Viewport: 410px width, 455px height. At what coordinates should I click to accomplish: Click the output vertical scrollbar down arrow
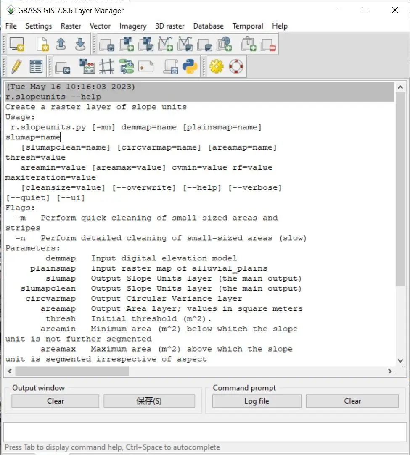[400, 361]
